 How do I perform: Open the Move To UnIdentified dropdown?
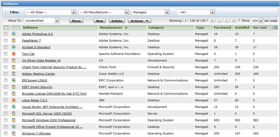coord(42,21)
